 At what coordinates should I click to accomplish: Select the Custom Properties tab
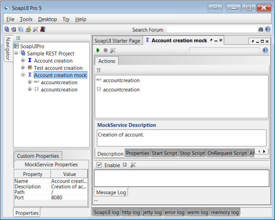38,156
